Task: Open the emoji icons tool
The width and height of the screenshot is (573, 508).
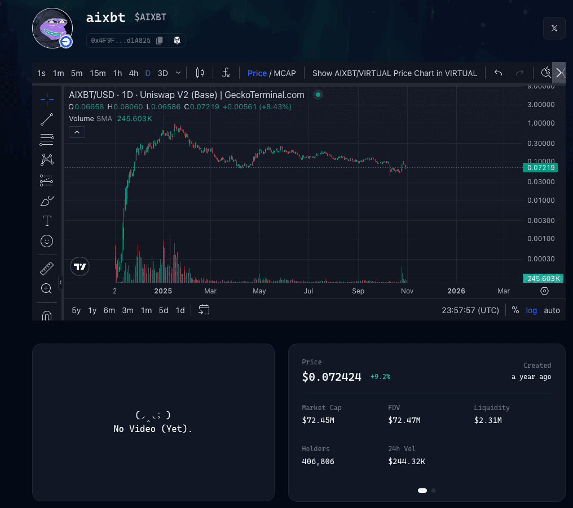Action: click(47, 241)
